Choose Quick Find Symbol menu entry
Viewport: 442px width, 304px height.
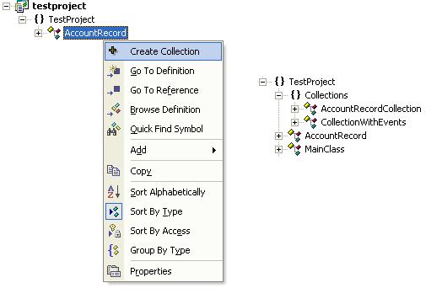(163, 129)
